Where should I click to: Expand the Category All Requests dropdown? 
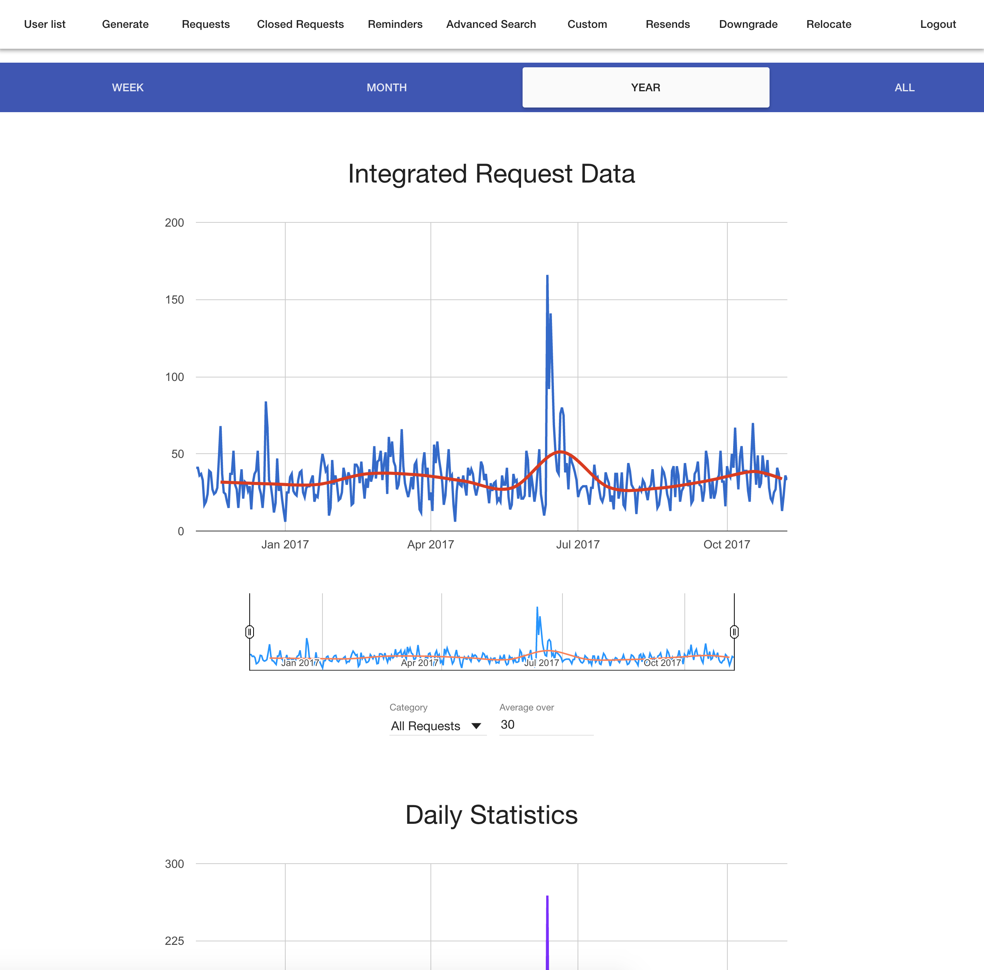[426, 726]
